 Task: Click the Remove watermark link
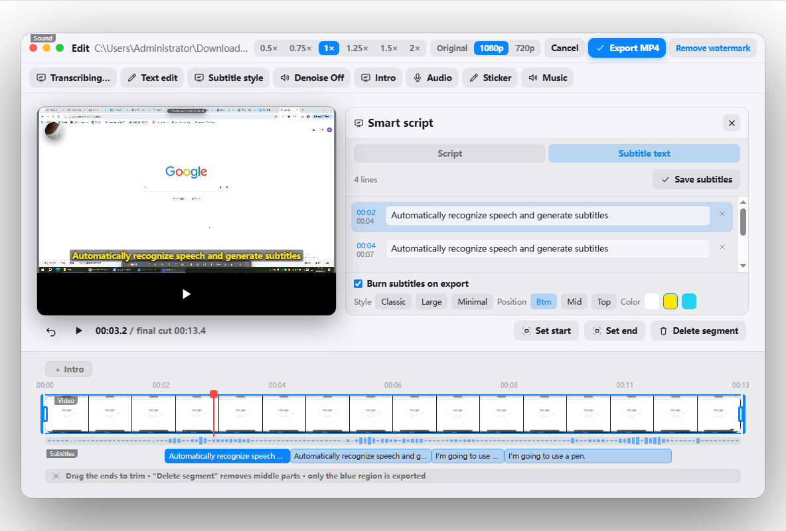pyautogui.click(x=713, y=48)
